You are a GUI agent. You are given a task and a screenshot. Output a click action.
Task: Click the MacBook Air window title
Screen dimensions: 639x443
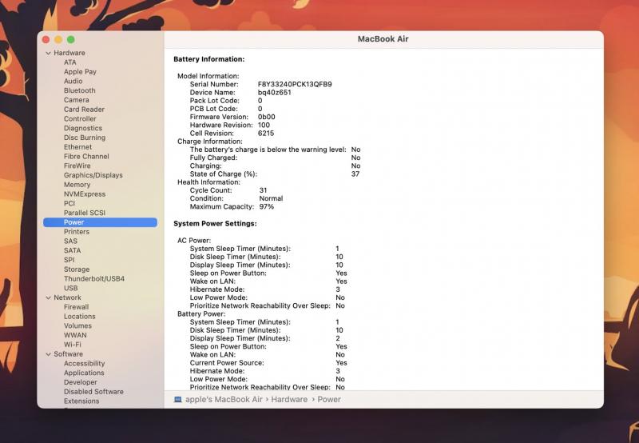383,39
